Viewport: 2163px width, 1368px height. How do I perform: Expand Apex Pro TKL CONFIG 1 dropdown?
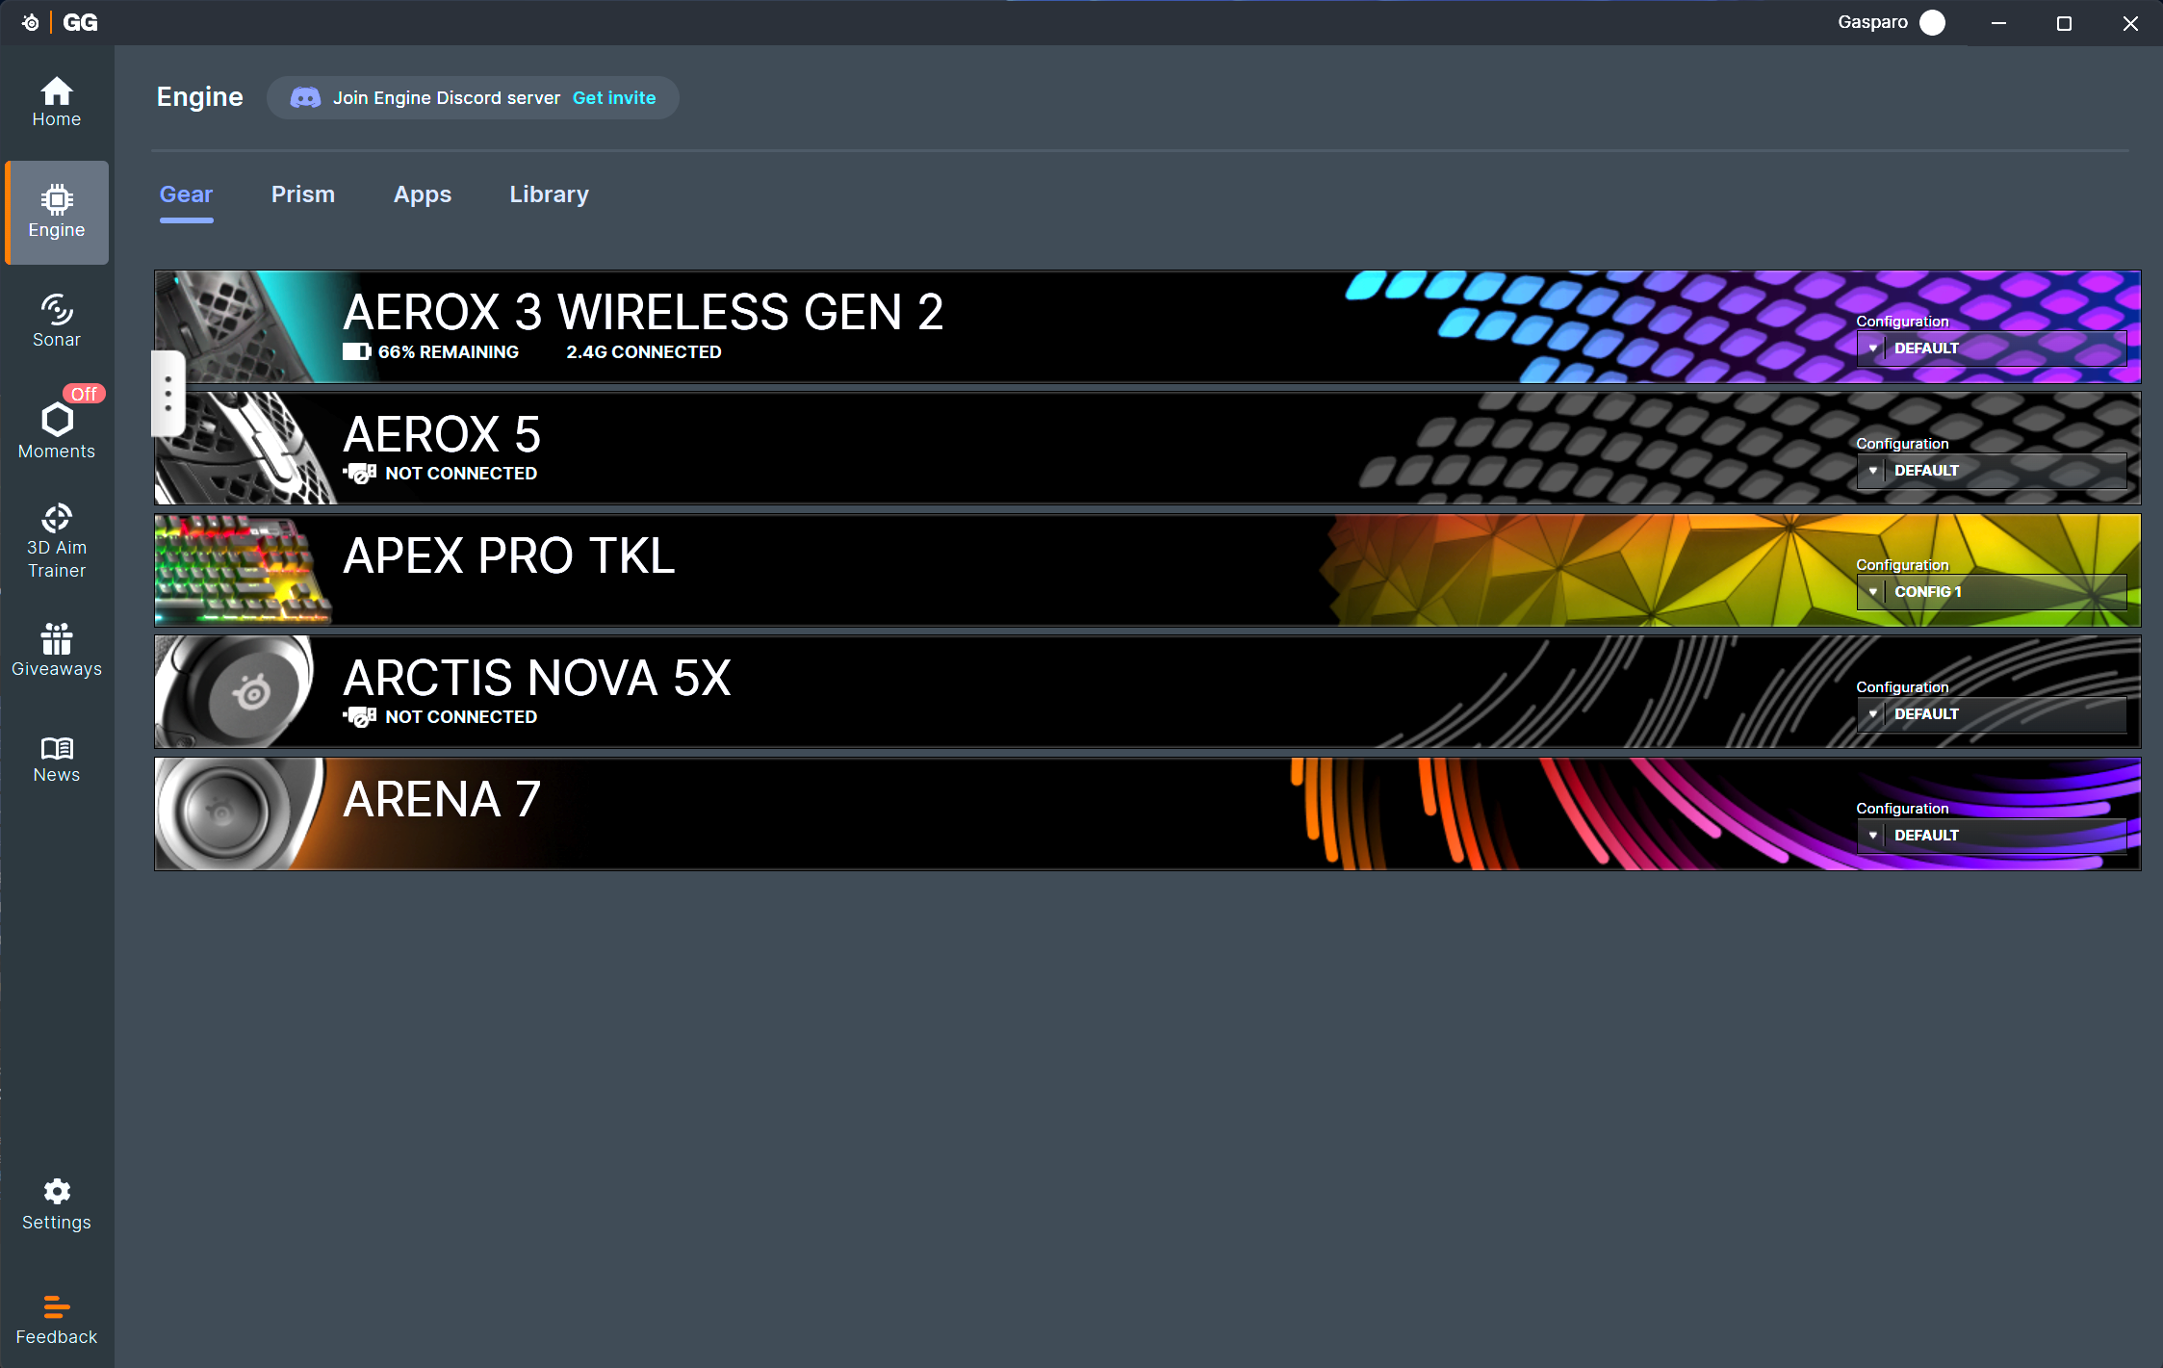1990,592
